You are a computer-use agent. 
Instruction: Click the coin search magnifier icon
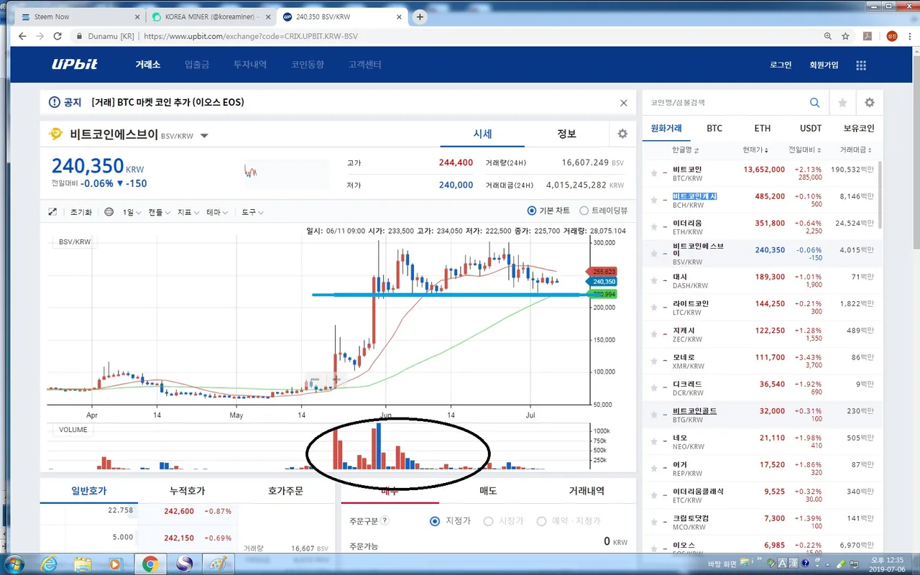point(814,103)
